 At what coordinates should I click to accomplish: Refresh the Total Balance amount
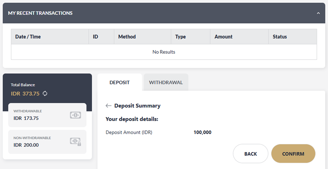coord(45,93)
